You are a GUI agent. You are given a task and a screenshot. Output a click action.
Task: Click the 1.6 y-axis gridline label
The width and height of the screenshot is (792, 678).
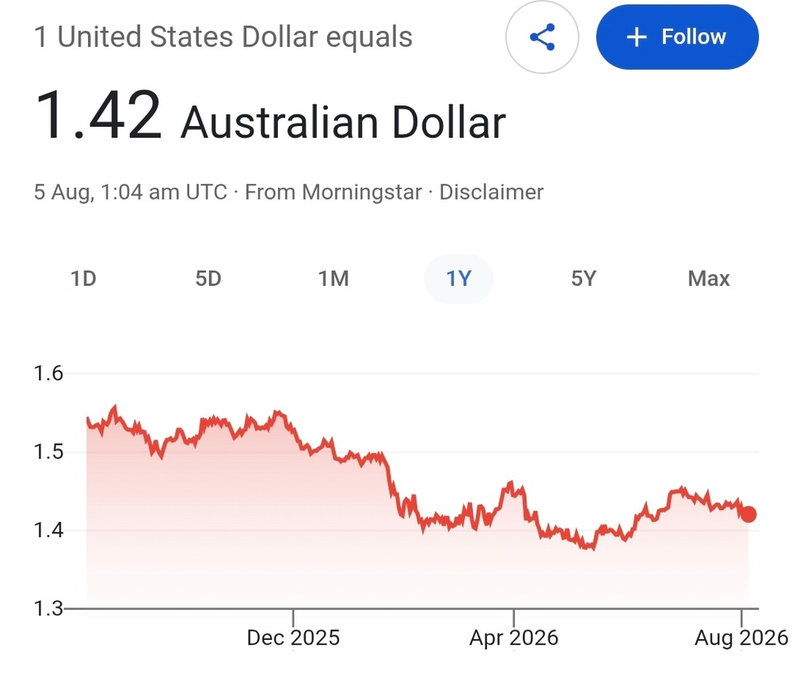pyautogui.click(x=48, y=373)
